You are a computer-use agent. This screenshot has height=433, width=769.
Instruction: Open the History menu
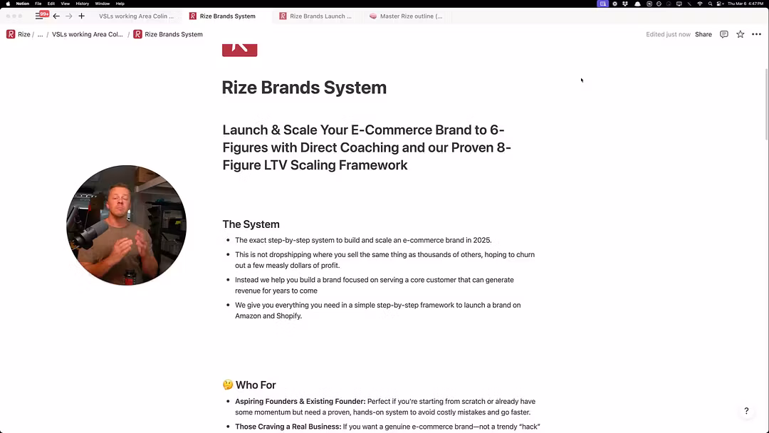(83, 4)
